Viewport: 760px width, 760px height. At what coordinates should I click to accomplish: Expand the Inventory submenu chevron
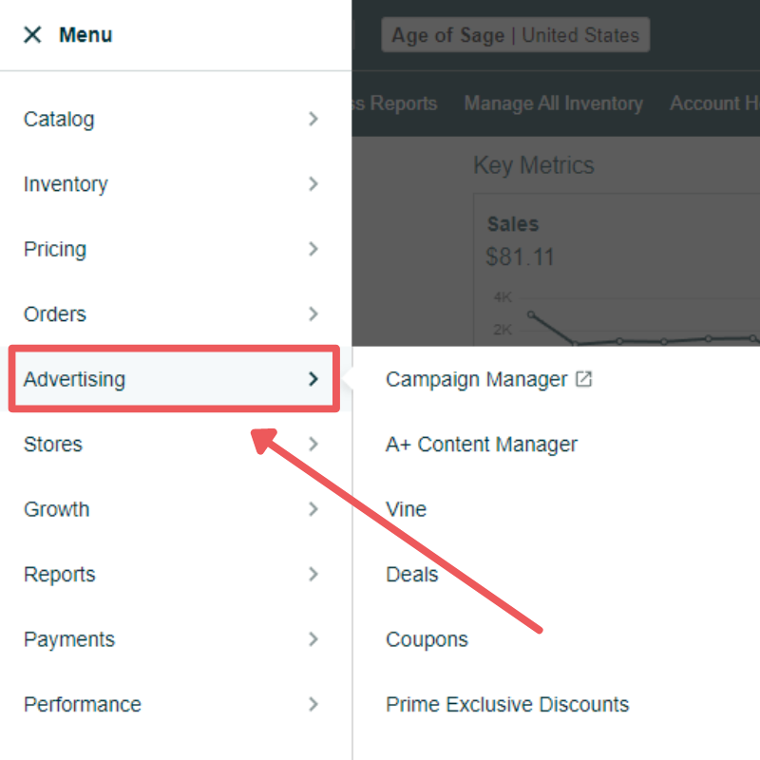pyautogui.click(x=313, y=184)
